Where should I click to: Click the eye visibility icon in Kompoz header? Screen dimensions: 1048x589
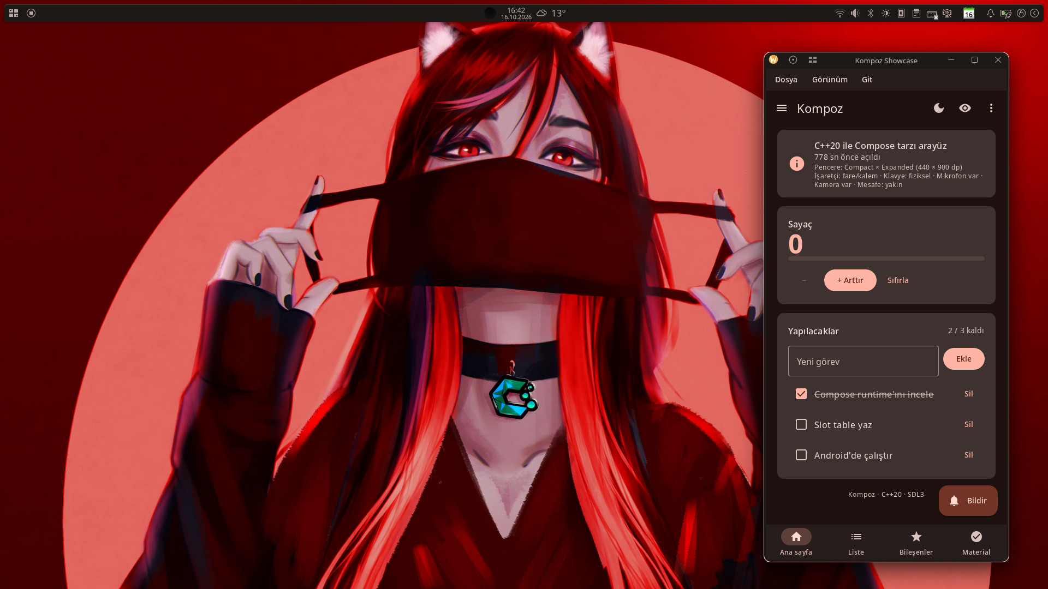click(x=965, y=108)
